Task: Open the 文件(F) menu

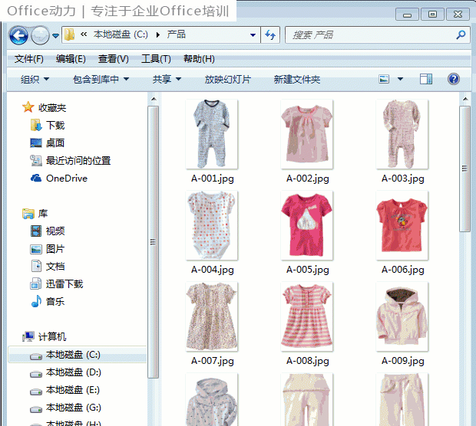Action: [x=29, y=59]
